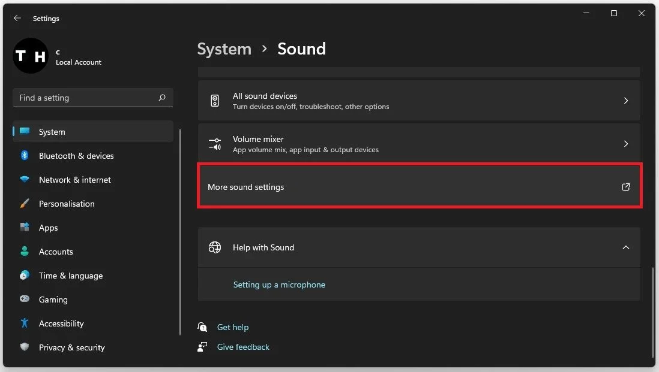Select System in the sidebar

[52, 132]
